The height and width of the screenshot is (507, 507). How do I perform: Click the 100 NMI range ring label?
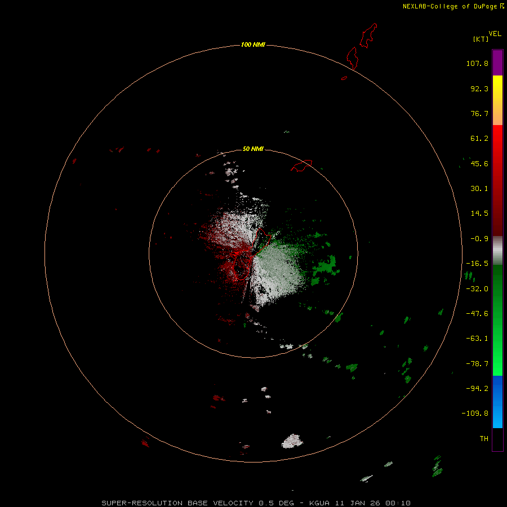[253, 45]
